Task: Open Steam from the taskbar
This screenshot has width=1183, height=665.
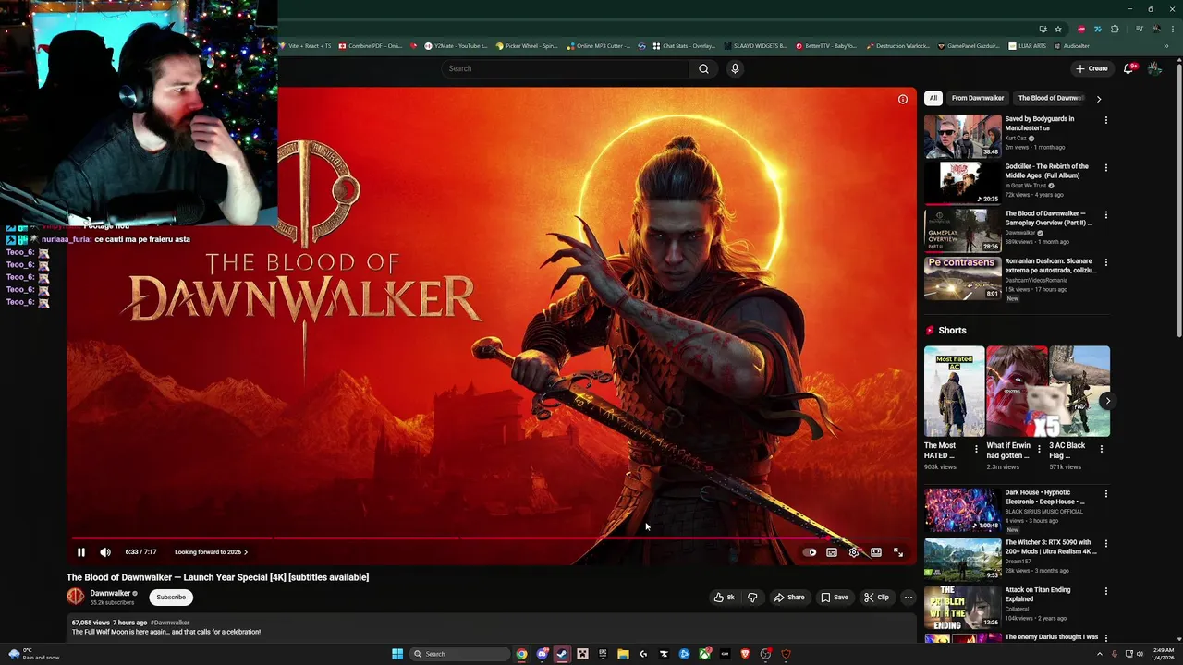Action: pos(562,654)
